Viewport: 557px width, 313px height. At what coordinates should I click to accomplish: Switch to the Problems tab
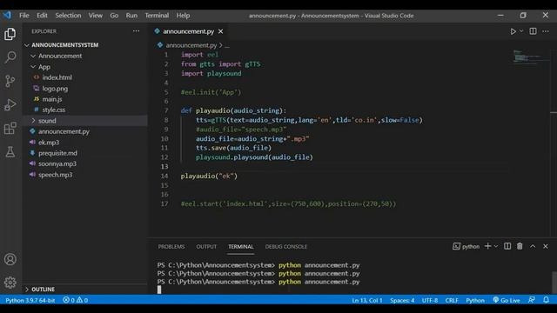(x=171, y=246)
